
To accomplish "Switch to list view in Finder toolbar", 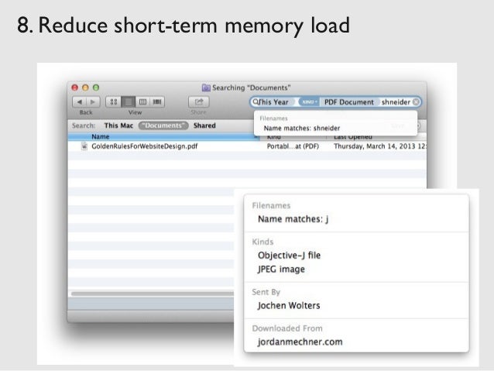I will coord(128,101).
